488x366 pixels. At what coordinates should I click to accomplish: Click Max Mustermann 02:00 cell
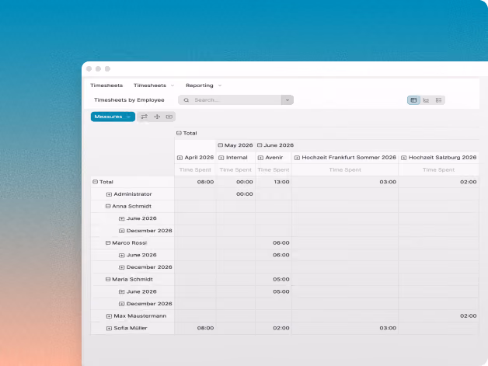pyautogui.click(x=438, y=316)
